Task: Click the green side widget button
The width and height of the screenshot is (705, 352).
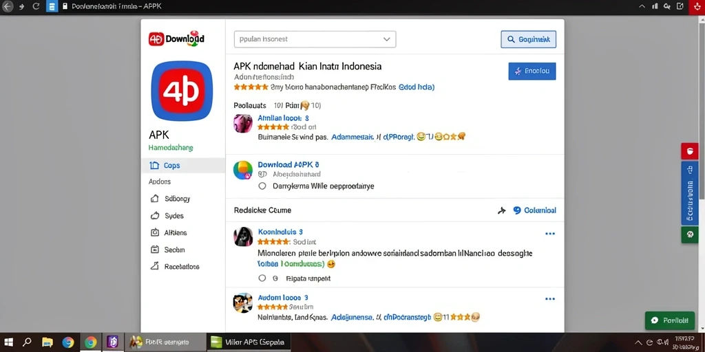Action: [x=690, y=234]
